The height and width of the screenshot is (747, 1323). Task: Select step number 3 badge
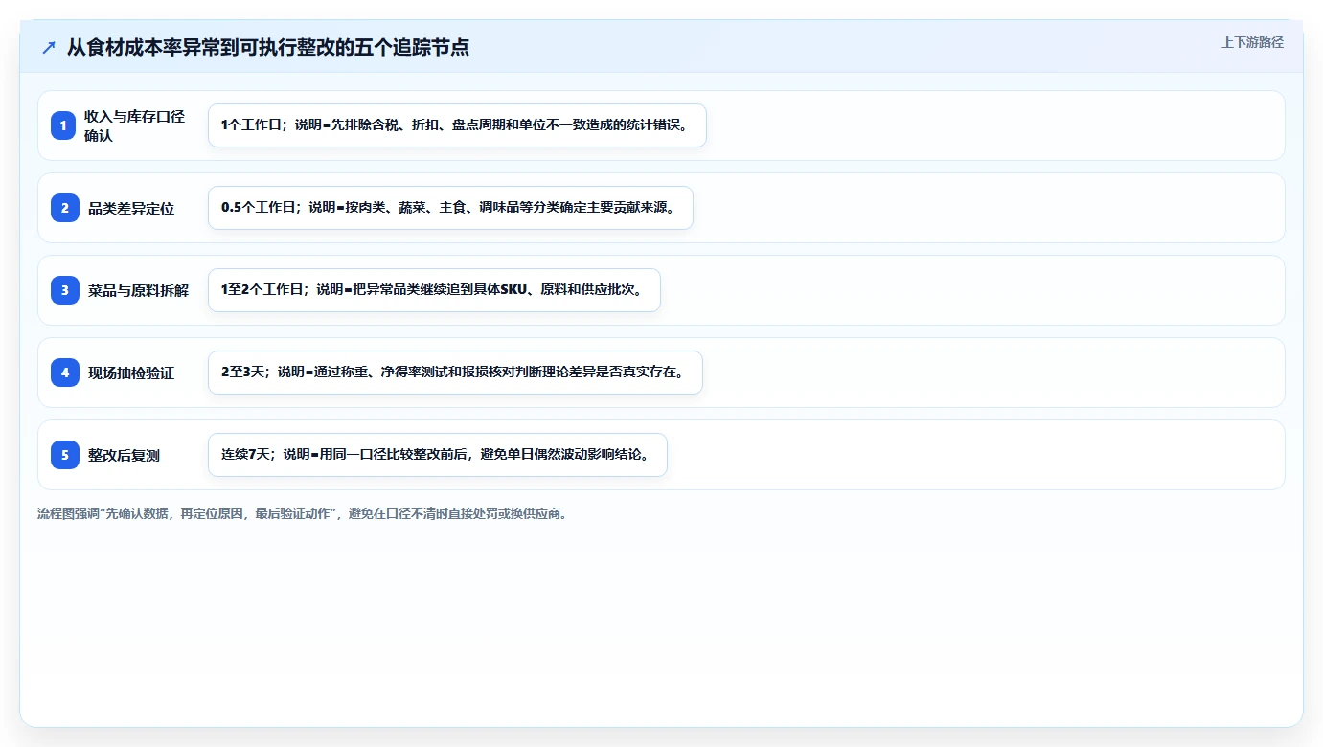coord(65,290)
